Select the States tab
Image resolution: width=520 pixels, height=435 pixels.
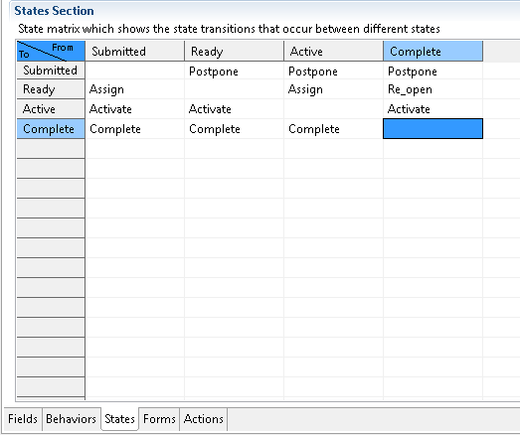click(x=119, y=419)
